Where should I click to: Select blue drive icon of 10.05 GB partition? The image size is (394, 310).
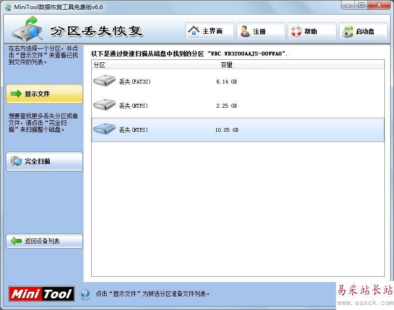[104, 128]
